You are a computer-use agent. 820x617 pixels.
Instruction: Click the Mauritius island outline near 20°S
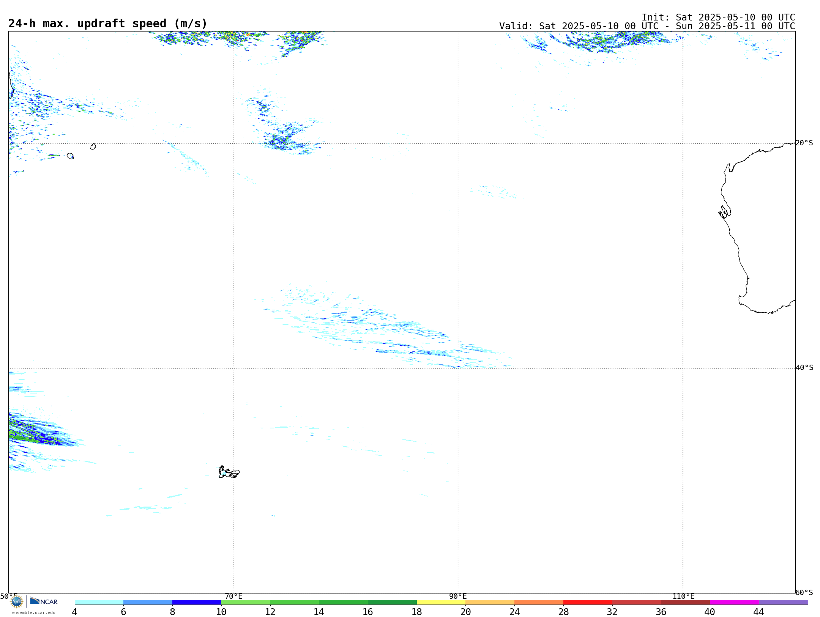tap(93, 146)
